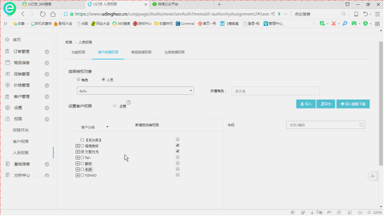Click the 权限 lock icon
384x216 pixels.
(8, 119)
